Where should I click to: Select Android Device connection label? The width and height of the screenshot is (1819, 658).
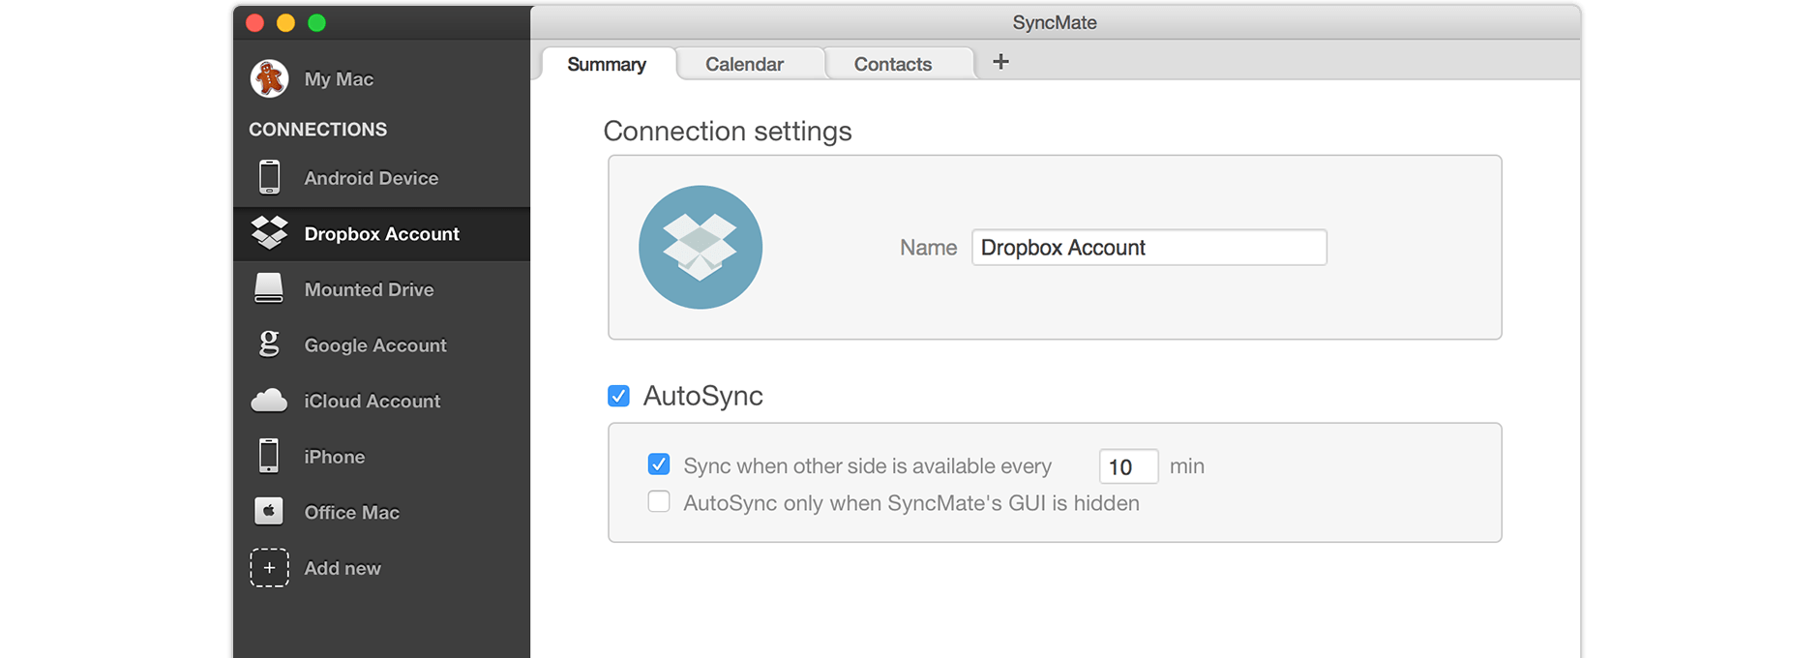(x=372, y=178)
